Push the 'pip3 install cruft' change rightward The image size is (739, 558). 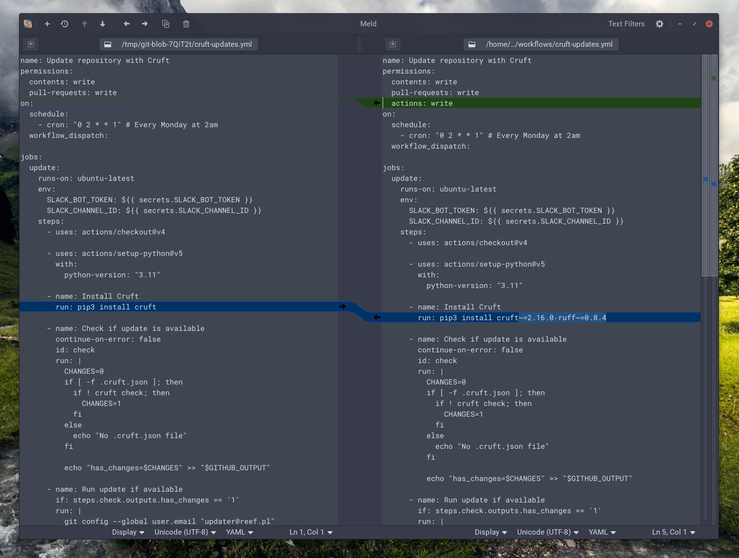pyautogui.click(x=343, y=307)
